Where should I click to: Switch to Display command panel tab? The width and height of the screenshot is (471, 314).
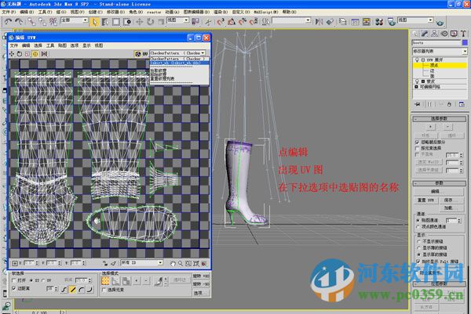pos(454,34)
